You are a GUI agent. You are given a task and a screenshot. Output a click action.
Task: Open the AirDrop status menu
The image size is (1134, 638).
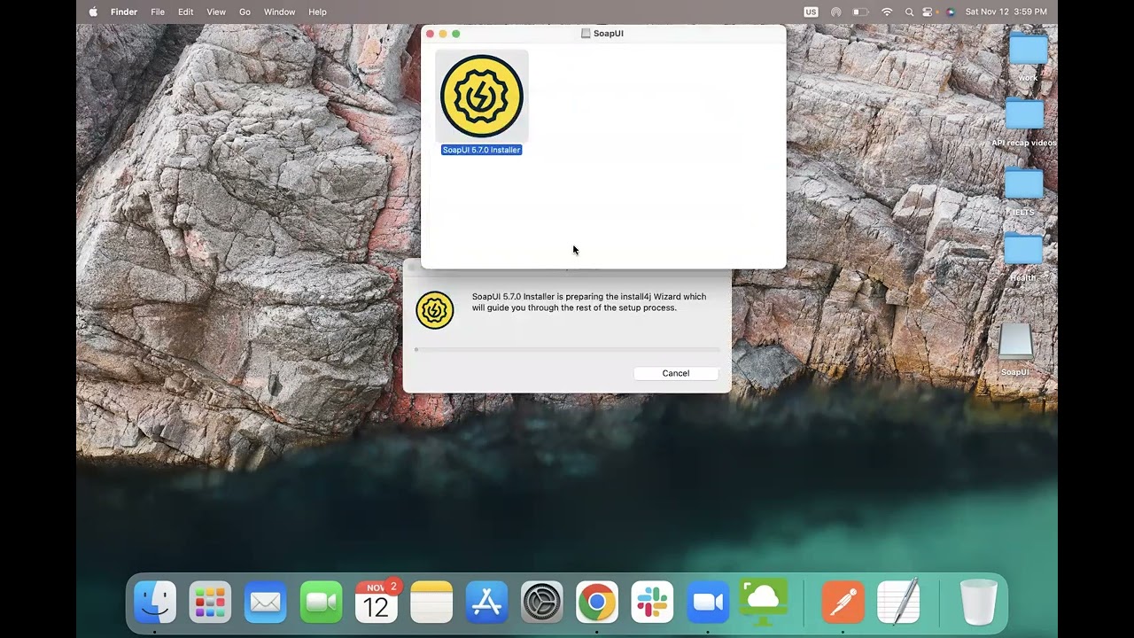point(835,12)
